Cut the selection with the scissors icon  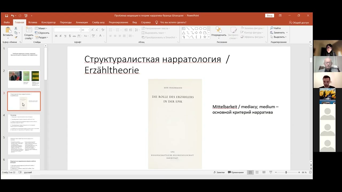16,28
